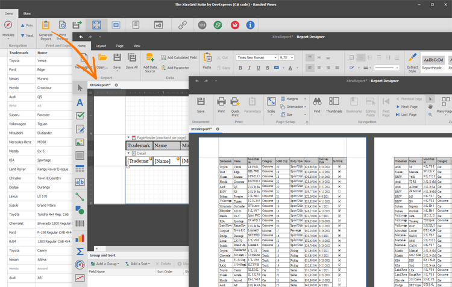452x287 pixels.
Task: Click Save All in Report Designer ribbon
Action: click(132, 57)
